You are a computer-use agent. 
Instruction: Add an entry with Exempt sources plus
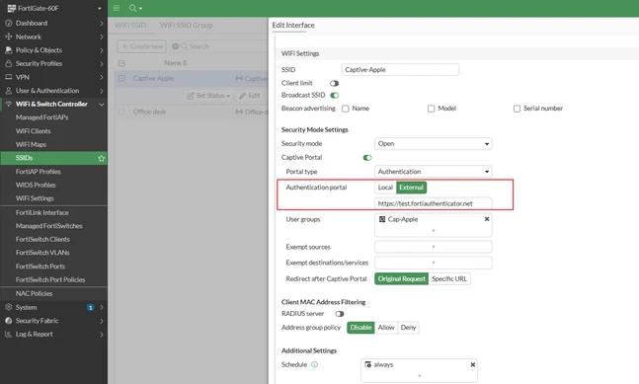pyautogui.click(x=434, y=247)
